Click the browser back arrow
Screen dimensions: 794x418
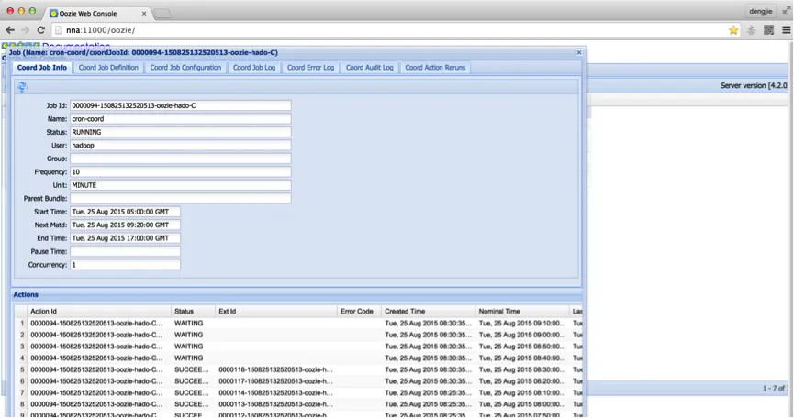(10, 30)
